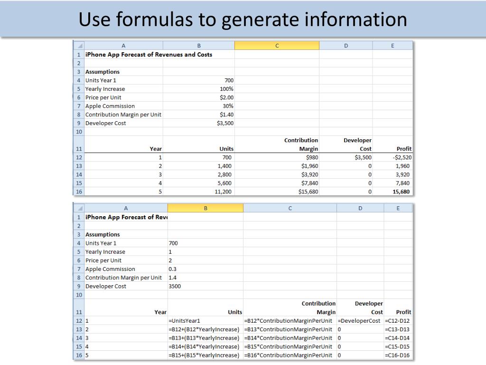486x365 pixels.
Task: Click the $980 contribution margin cell
Action: click(x=312, y=157)
